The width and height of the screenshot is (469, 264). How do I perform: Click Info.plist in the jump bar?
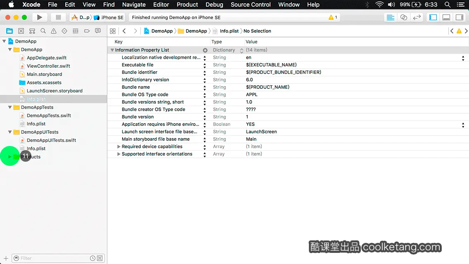pos(225,31)
